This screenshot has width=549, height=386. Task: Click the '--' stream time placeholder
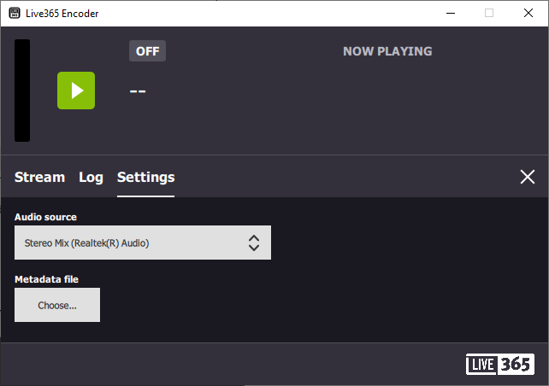(138, 91)
